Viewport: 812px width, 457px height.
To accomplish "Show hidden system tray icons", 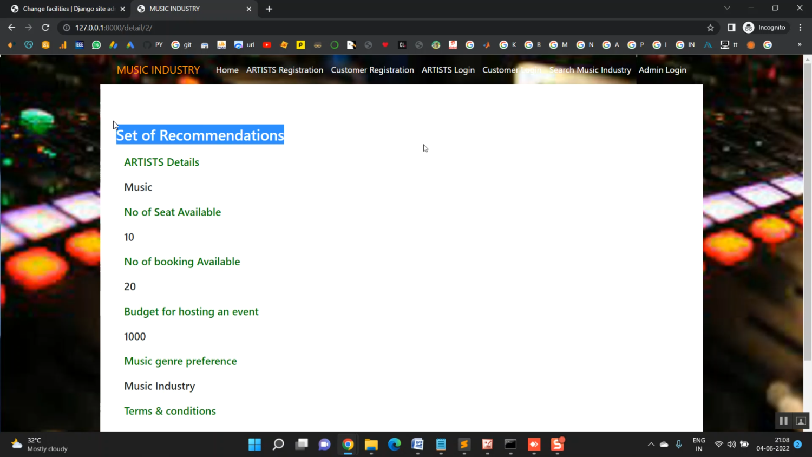I will 651,445.
